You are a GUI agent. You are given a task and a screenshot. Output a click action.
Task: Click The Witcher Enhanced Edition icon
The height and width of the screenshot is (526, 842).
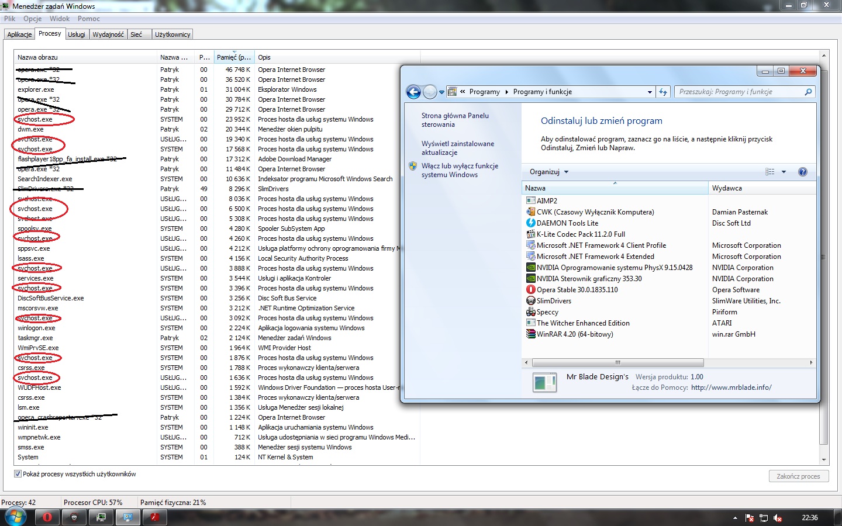[x=531, y=323]
